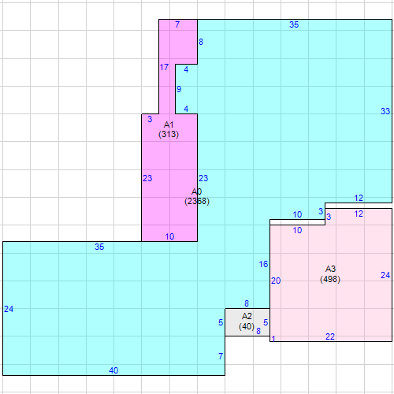Click the 7 dimension below A2's left side

pyautogui.click(x=221, y=356)
